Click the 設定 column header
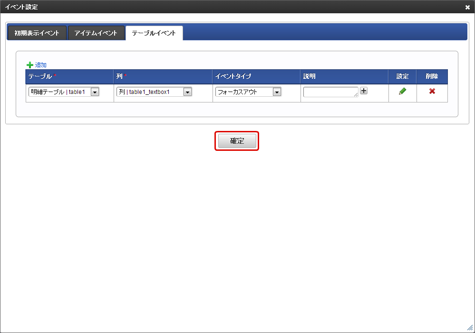 coord(403,76)
